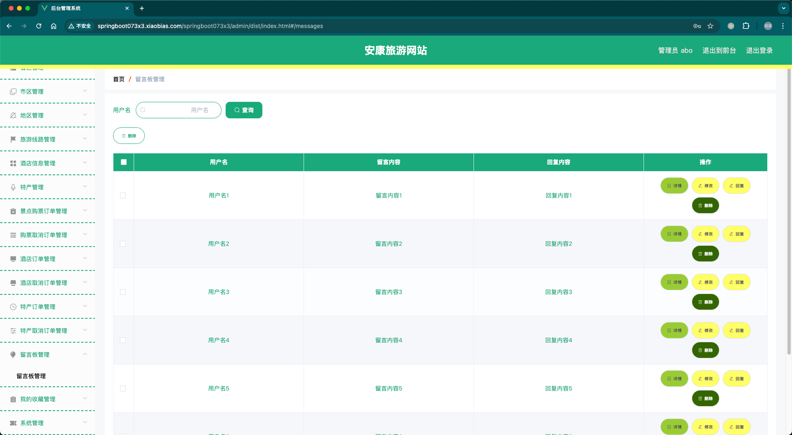This screenshot has height=435, width=792.
Task: Click the 特产订单管理 clock icon
Action: 13,307
